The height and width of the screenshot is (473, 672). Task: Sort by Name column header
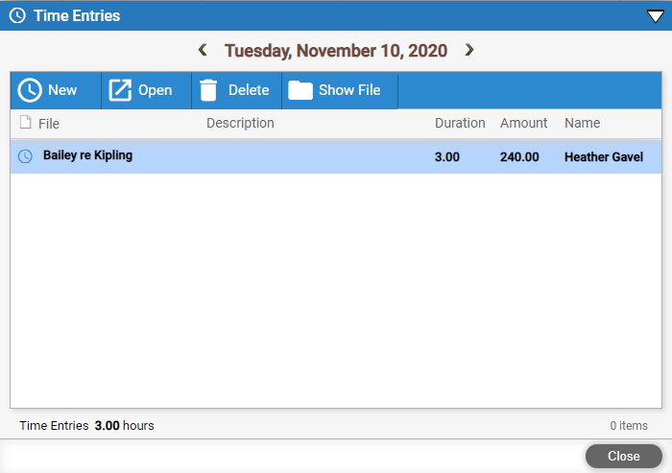(x=582, y=123)
